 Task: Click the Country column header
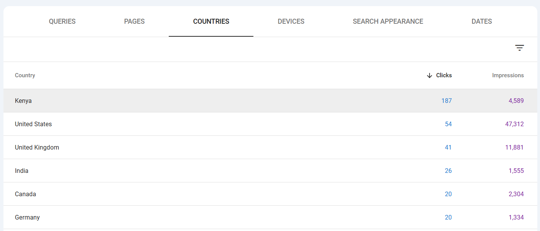tap(25, 75)
